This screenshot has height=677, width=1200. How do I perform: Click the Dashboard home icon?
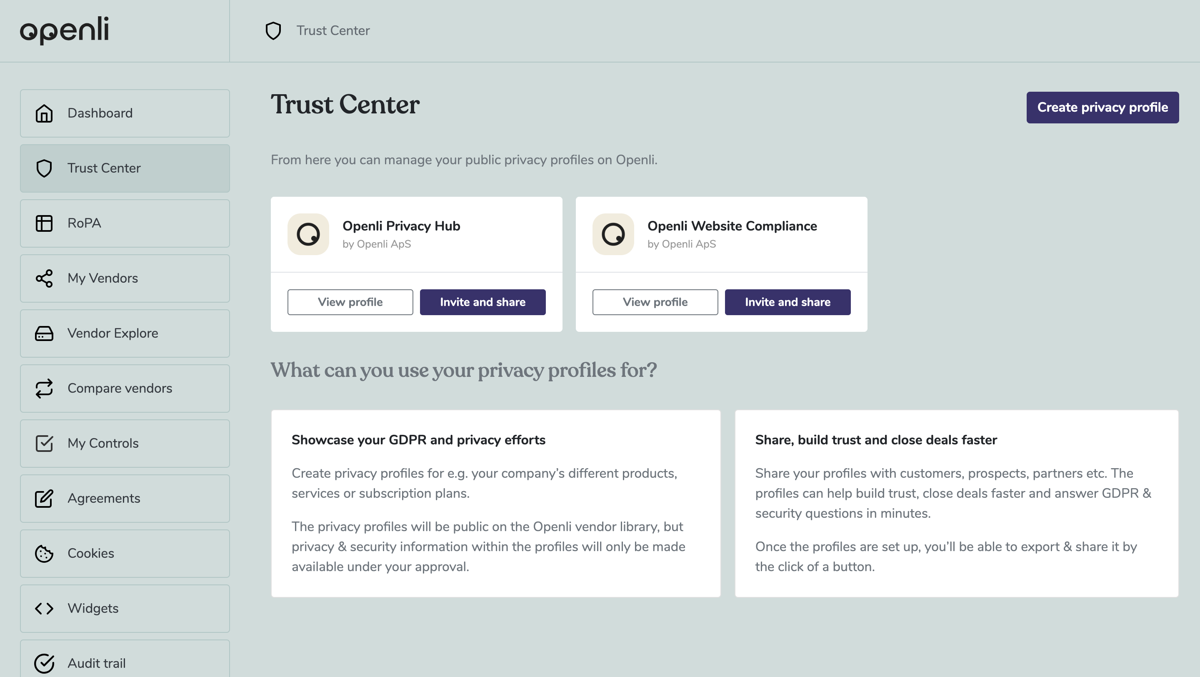pos(44,113)
